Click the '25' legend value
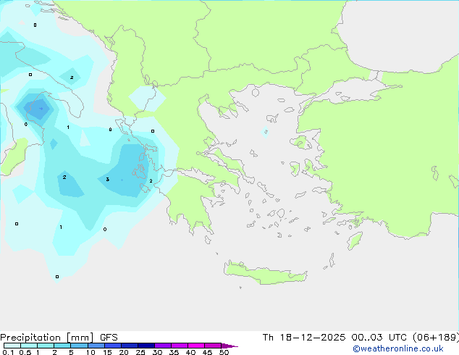Viewport: 459px width, 355px height. click(x=140, y=352)
